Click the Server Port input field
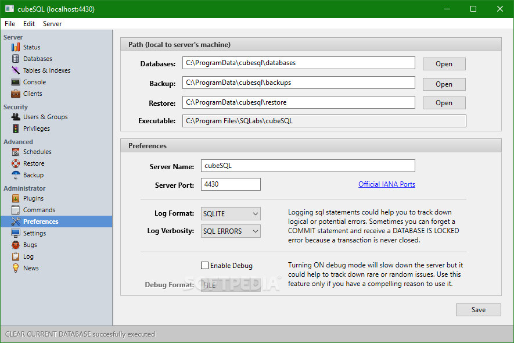This screenshot has width=514, height=343. coord(231,184)
